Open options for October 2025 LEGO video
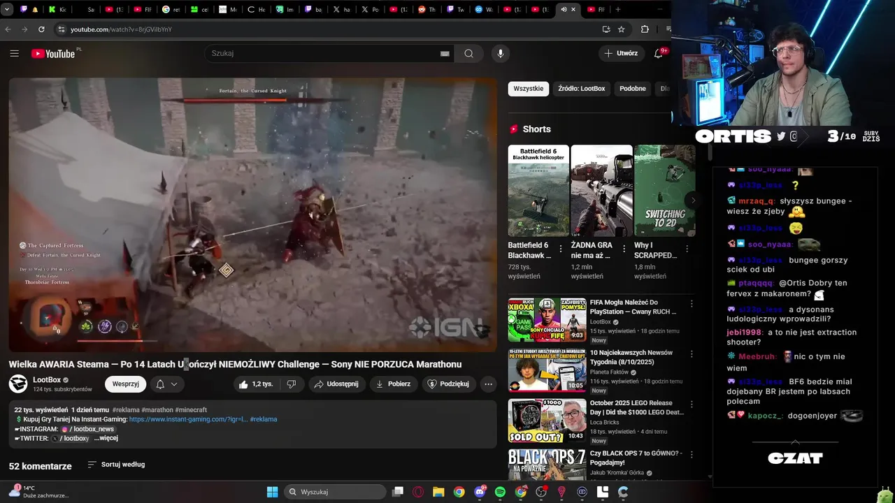This screenshot has width=895, height=503. [692, 404]
